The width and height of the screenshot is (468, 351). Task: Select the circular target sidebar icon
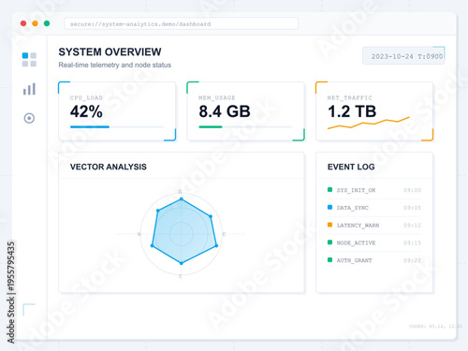pyautogui.click(x=29, y=118)
